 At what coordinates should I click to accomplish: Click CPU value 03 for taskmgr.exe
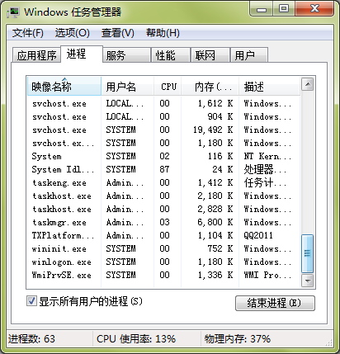[x=164, y=222]
